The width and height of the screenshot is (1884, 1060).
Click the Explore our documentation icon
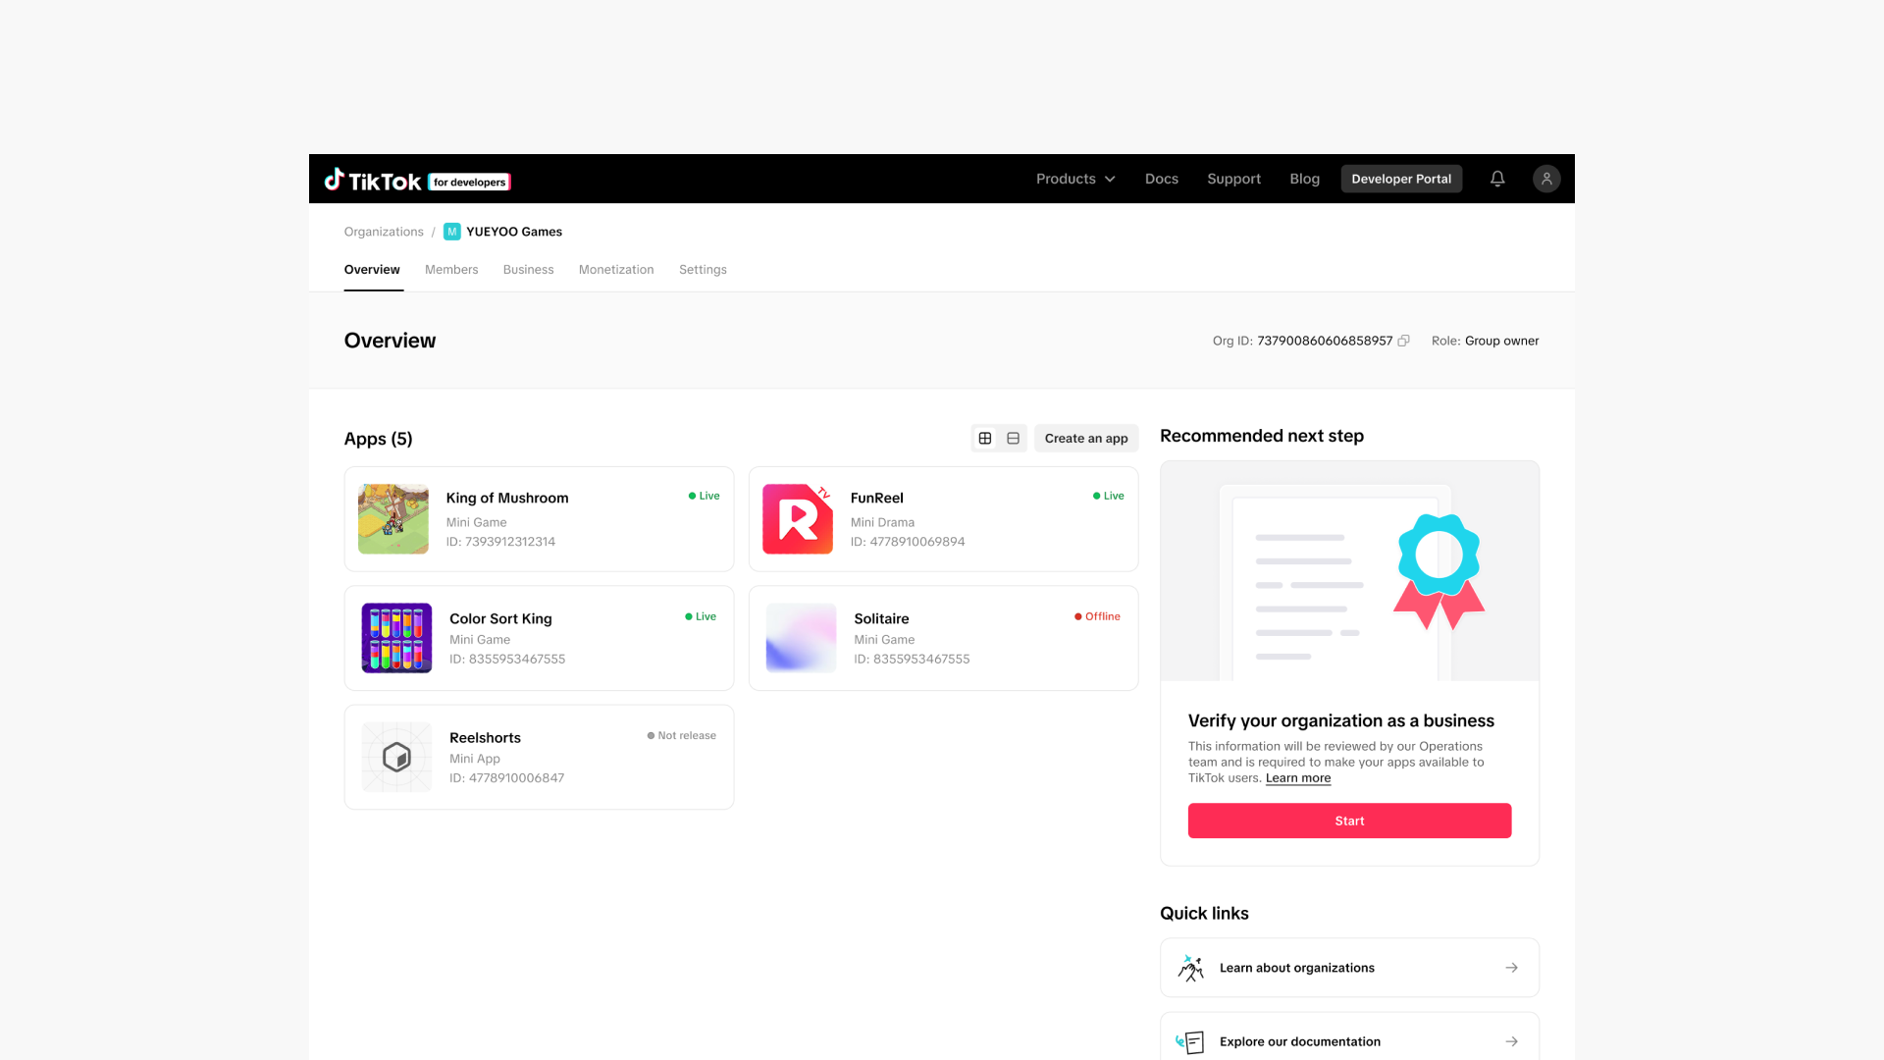1191,1041
